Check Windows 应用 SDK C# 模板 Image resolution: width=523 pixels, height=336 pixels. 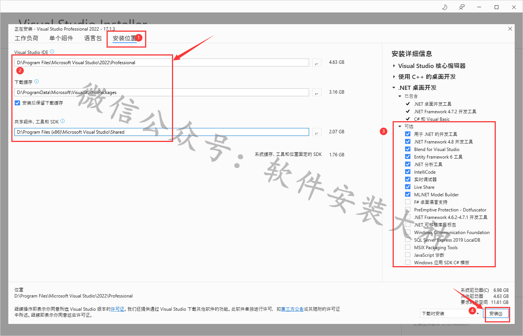(x=408, y=262)
